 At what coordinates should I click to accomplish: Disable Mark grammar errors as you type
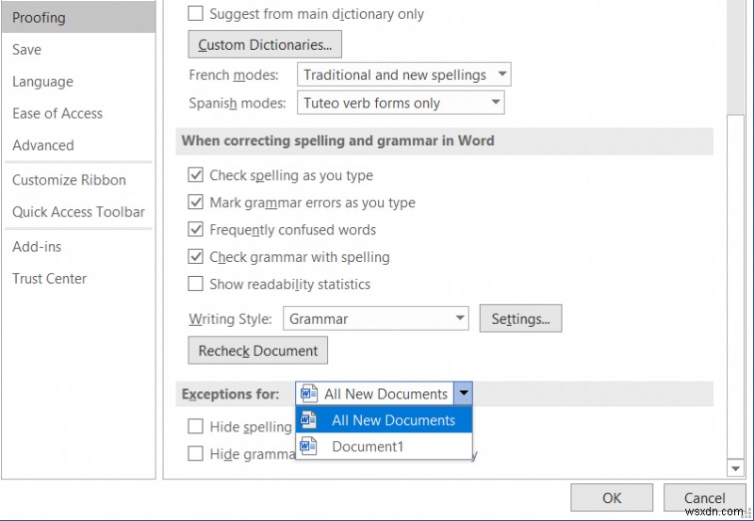(196, 203)
